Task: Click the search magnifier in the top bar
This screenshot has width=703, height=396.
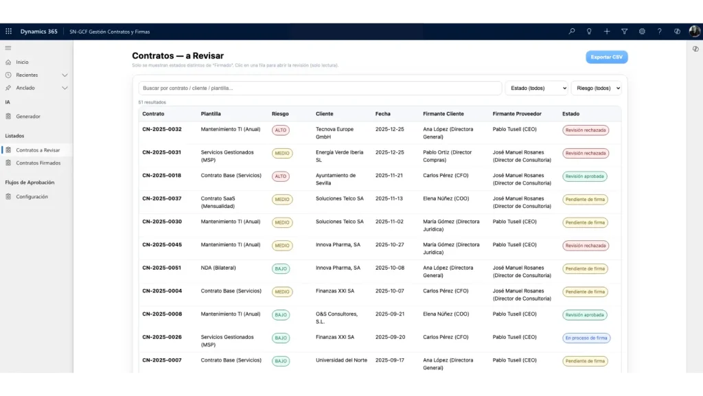Action: click(572, 32)
